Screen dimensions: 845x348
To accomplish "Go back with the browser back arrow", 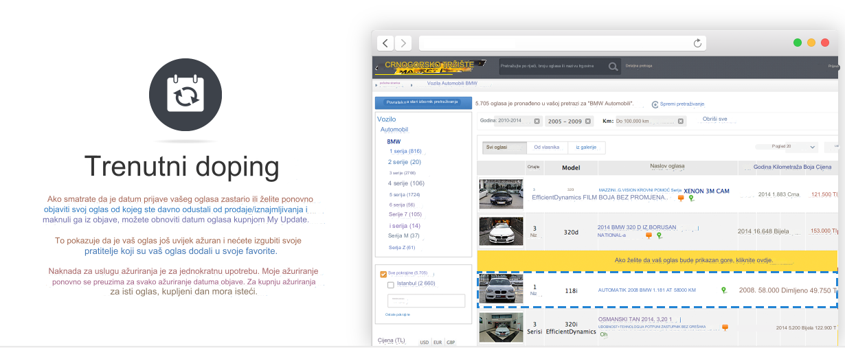I will pos(385,43).
